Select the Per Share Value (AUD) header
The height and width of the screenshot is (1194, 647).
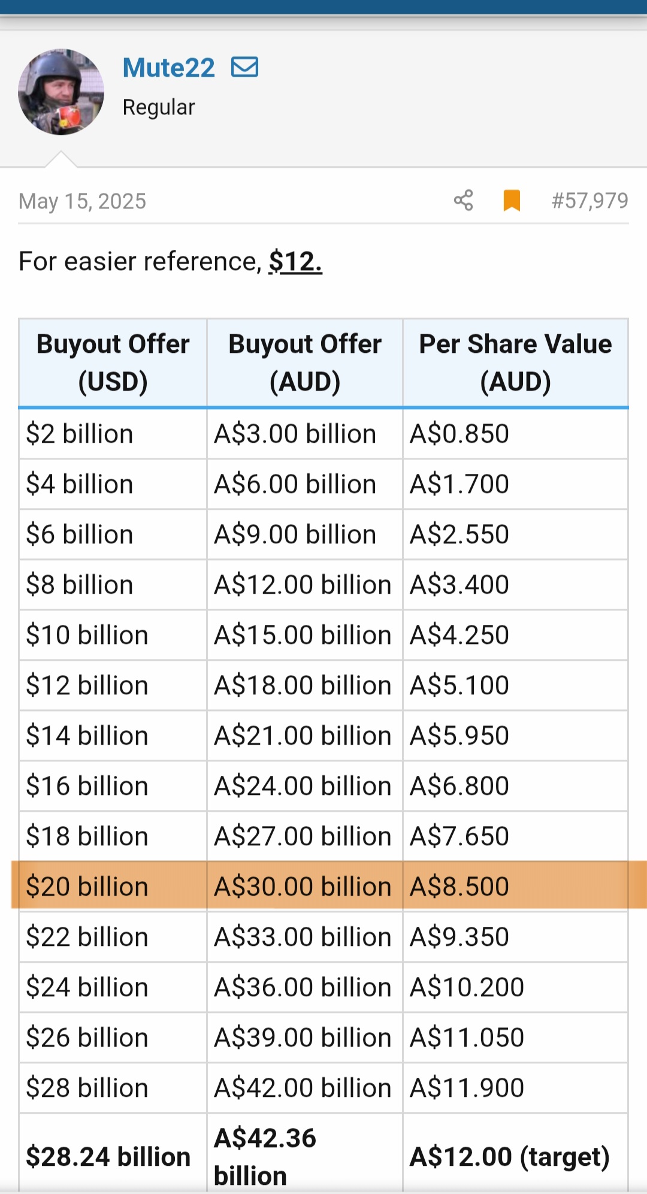[515, 363]
